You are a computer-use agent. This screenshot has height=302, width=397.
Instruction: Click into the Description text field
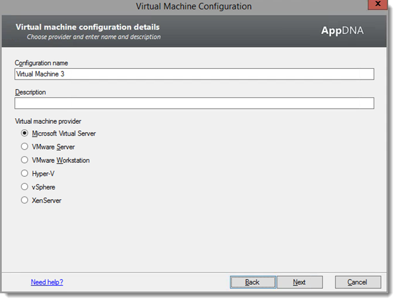point(194,104)
